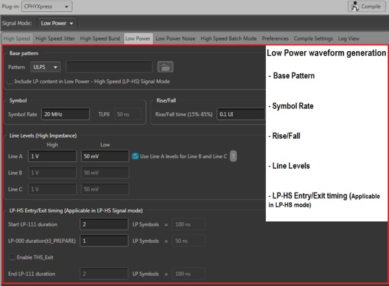Select the Low Power tab
Viewport: 389px width, 286px height.
click(138, 38)
